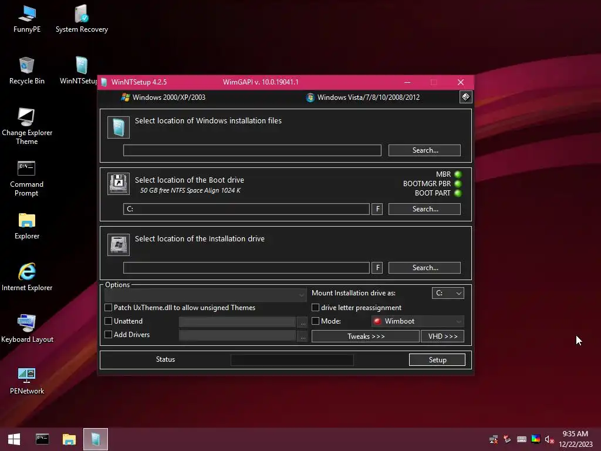Click the Installation drive path field
The width and height of the screenshot is (601, 451).
point(247,268)
